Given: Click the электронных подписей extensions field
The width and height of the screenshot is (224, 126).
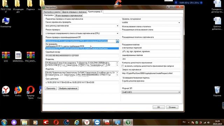Looking at the screenshot, I should click(x=151, y=51).
